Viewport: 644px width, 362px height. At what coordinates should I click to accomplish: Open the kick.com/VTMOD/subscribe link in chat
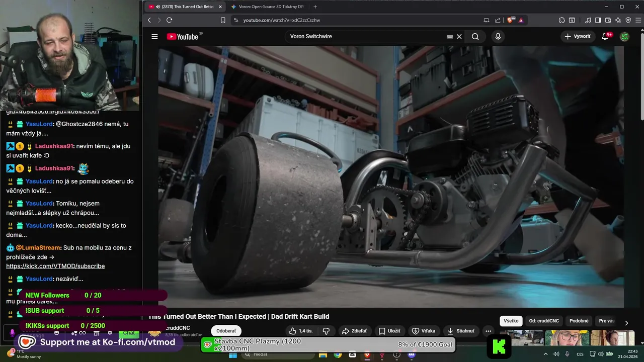click(55, 266)
